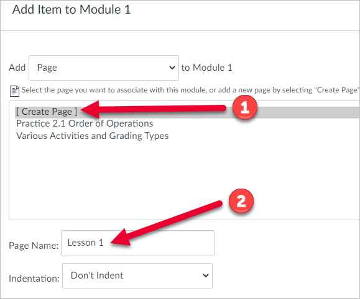Open the Indentation dropdown showing Don't Indent
The image size is (360, 299).
click(137, 275)
